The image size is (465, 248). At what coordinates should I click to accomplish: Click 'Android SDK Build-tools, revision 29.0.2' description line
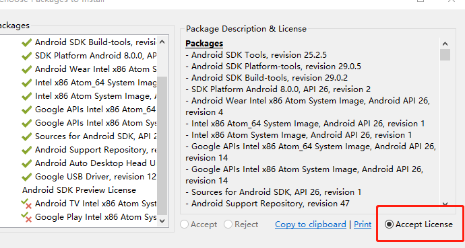(270, 78)
